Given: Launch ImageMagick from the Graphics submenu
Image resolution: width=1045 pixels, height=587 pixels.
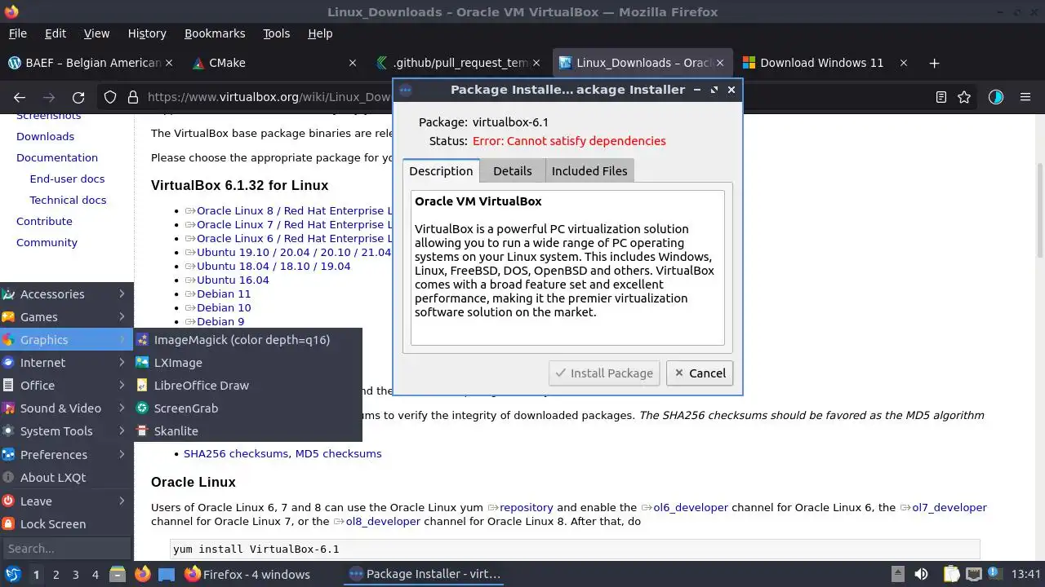Looking at the screenshot, I should (x=248, y=340).
